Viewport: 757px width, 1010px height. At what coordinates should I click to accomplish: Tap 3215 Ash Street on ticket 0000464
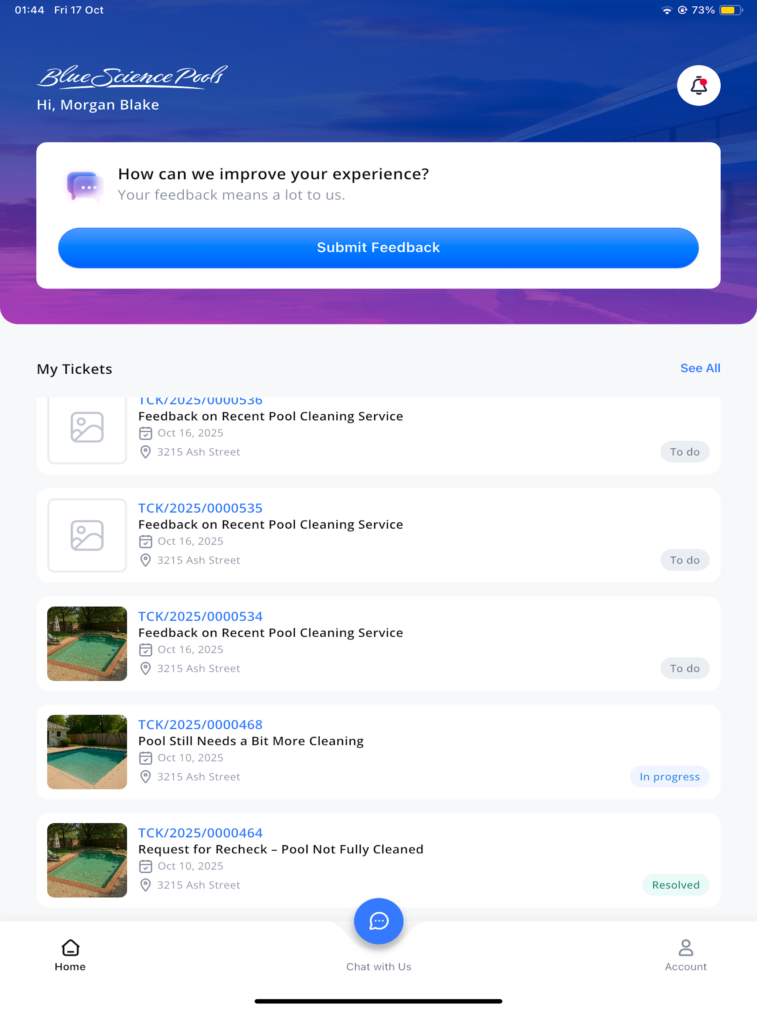(x=198, y=885)
